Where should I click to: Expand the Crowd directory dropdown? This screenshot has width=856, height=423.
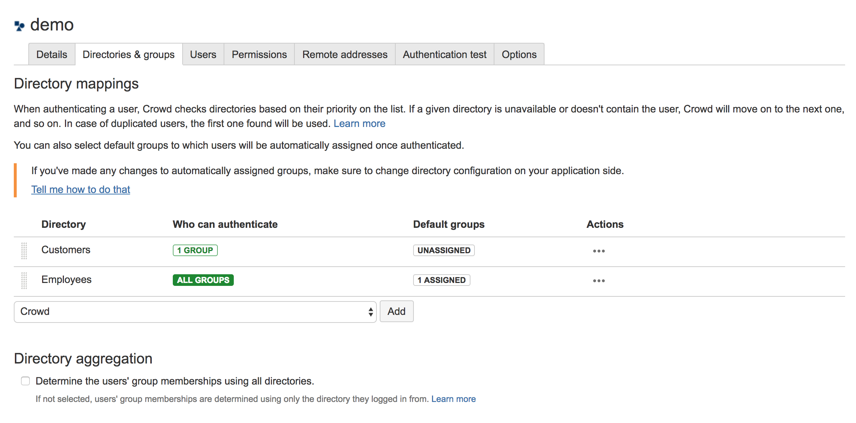[x=195, y=312]
